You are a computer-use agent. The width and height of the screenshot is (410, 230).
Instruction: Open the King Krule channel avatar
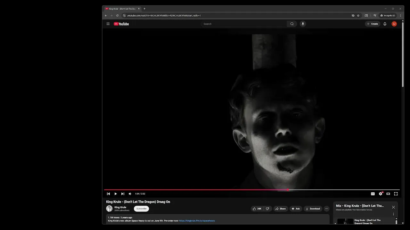click(x=109, y=209)
